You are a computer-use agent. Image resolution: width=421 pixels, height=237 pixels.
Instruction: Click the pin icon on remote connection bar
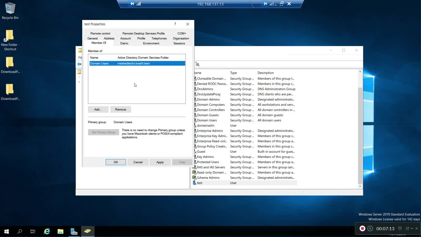(132, 4)
